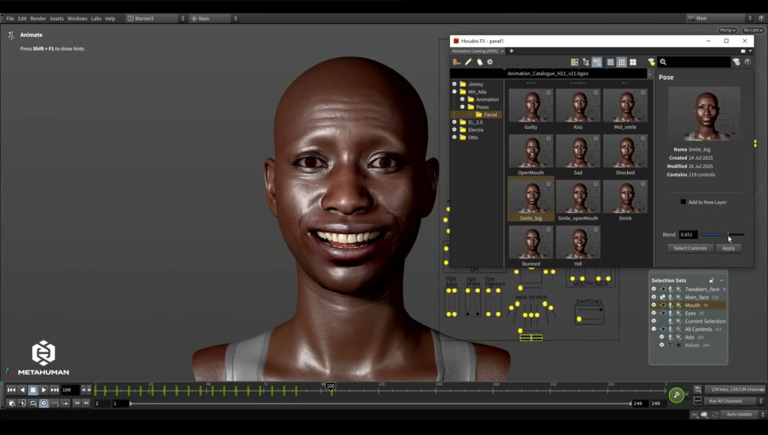Toggle the star on the Yell pose

pos(595,229)
